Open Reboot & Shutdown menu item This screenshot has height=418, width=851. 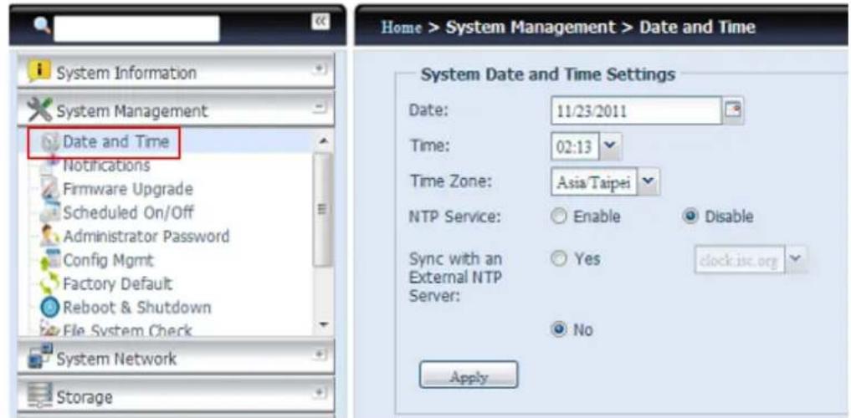click(x=136, y=308)
